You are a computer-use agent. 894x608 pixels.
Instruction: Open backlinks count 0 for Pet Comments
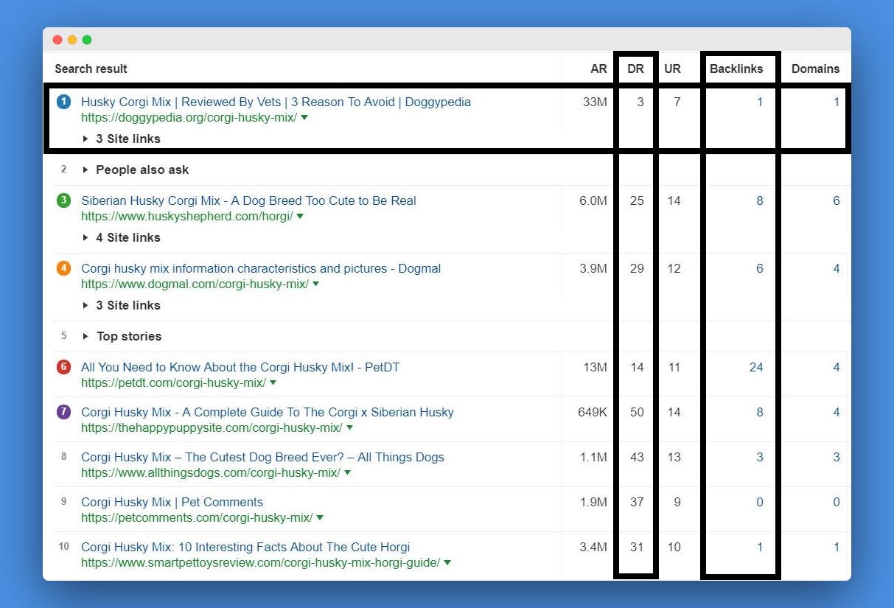(x=759, y=502)
